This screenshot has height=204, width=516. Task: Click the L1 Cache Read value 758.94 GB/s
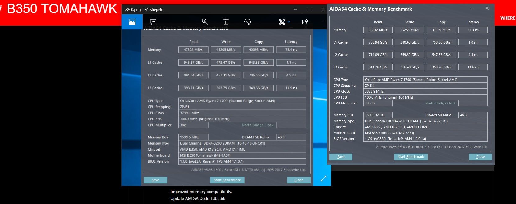(x=378, y=42)
